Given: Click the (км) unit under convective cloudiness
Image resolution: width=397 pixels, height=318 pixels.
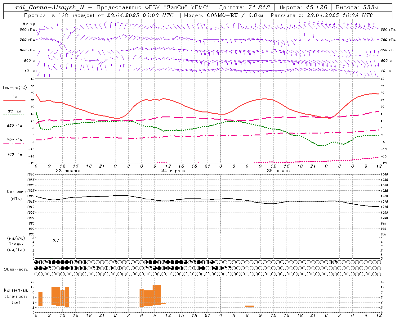Looking at the screenshot, I should coord(16,302).
